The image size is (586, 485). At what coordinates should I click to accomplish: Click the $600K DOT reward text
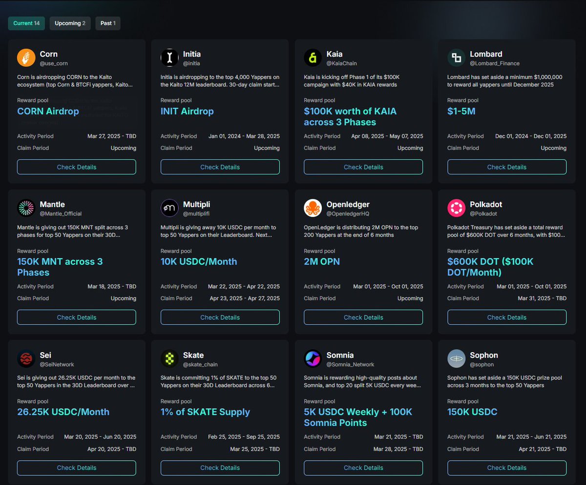[x=490, y=267]
